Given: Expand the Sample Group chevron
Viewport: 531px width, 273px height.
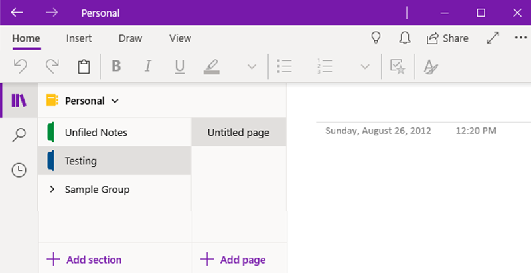Looking at the screenshot, I should tap(52, 190).
